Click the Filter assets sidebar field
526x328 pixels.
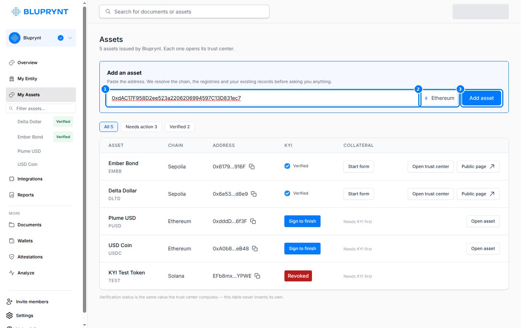41,109
